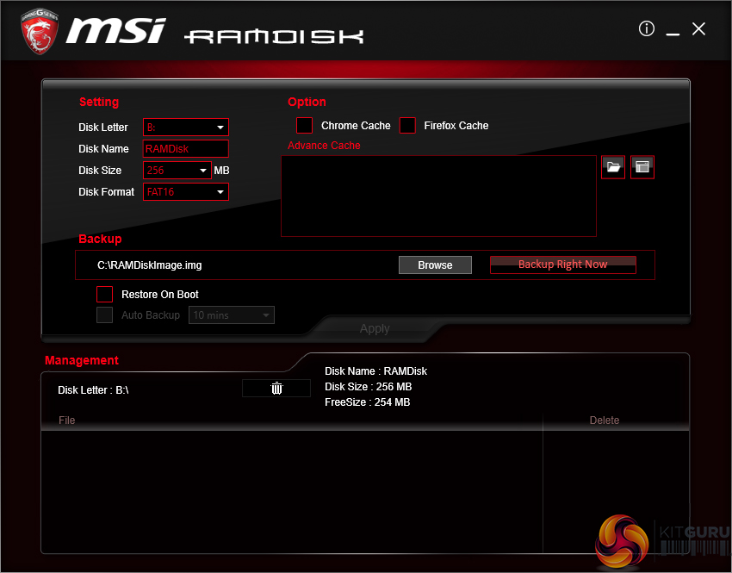
Task: Open the Auto Backup interval dropdown
Action: 231,315
